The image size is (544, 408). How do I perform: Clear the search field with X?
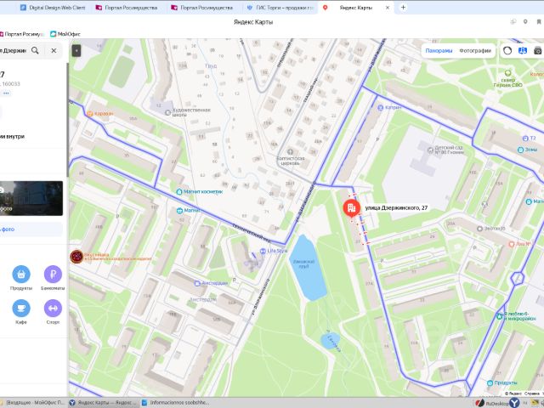tap(54, 51)
